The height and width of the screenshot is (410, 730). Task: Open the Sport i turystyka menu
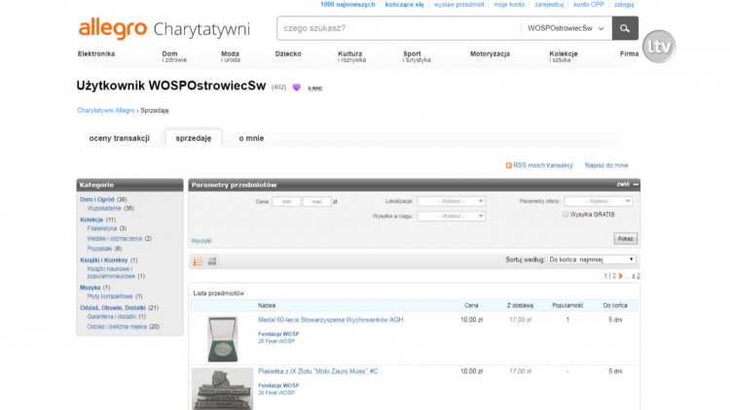pos(417,56)
